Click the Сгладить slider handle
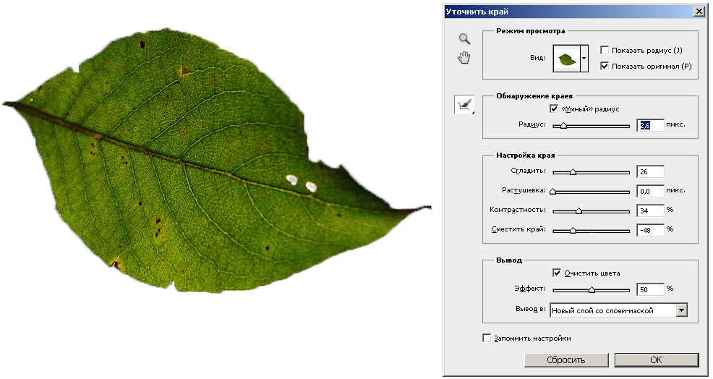This screenshot has width=713, height=379. [573, 172]
